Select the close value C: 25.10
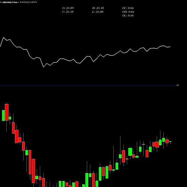Screen dimensions: 187x187 tap(68, 12)
